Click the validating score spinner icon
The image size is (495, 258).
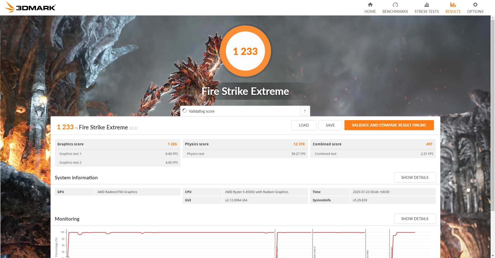click(185, 111)
